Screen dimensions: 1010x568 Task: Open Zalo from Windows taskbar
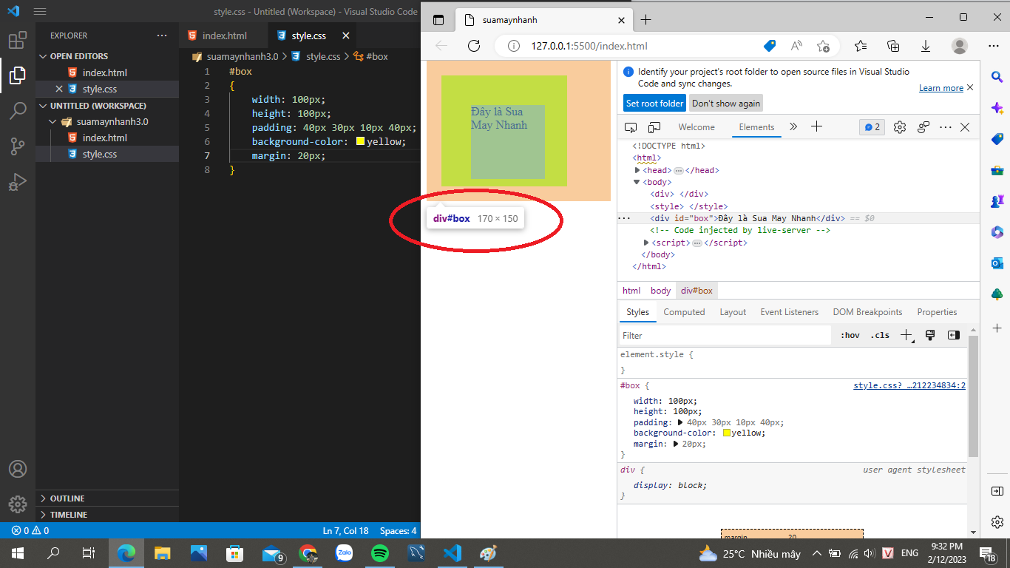click(x=344, y=553)
